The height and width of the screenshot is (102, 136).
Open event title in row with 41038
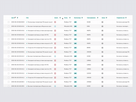coord(40,22)
